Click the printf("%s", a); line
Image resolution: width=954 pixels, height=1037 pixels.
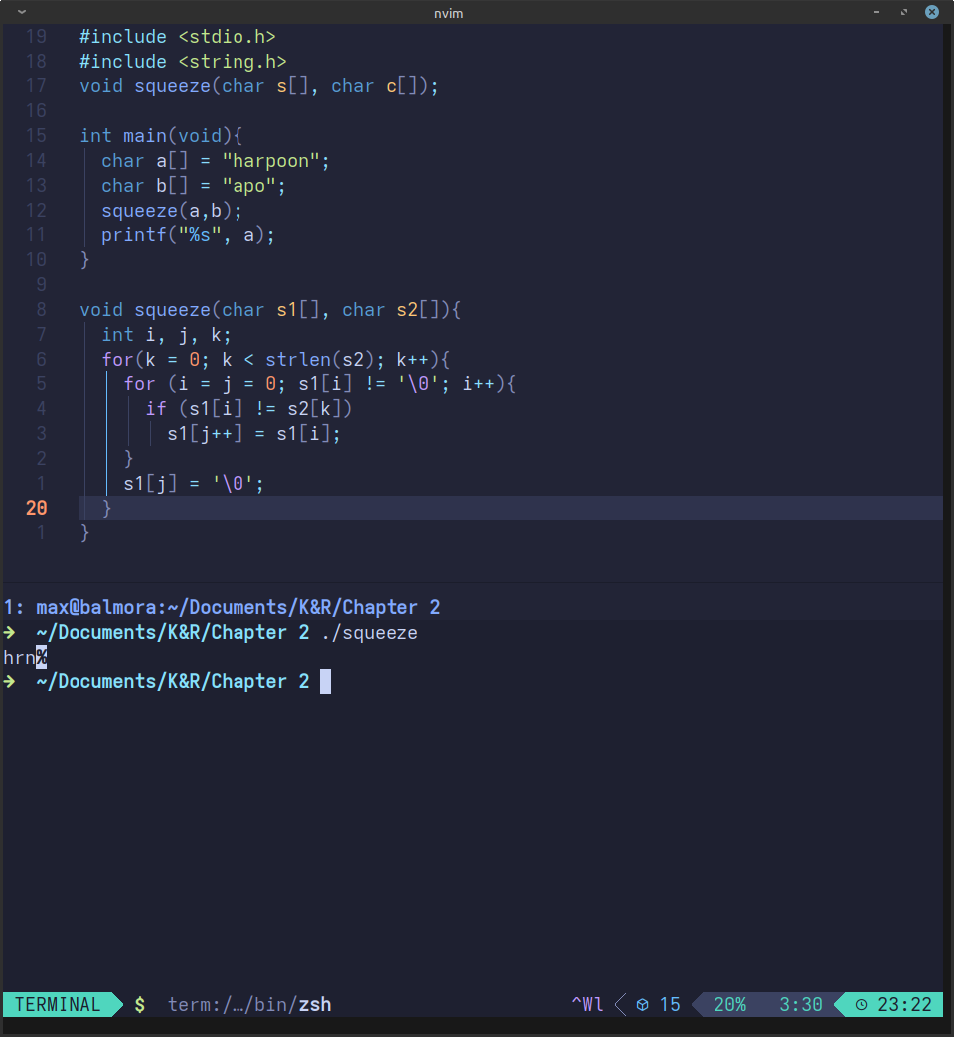(x=188, y=234)
